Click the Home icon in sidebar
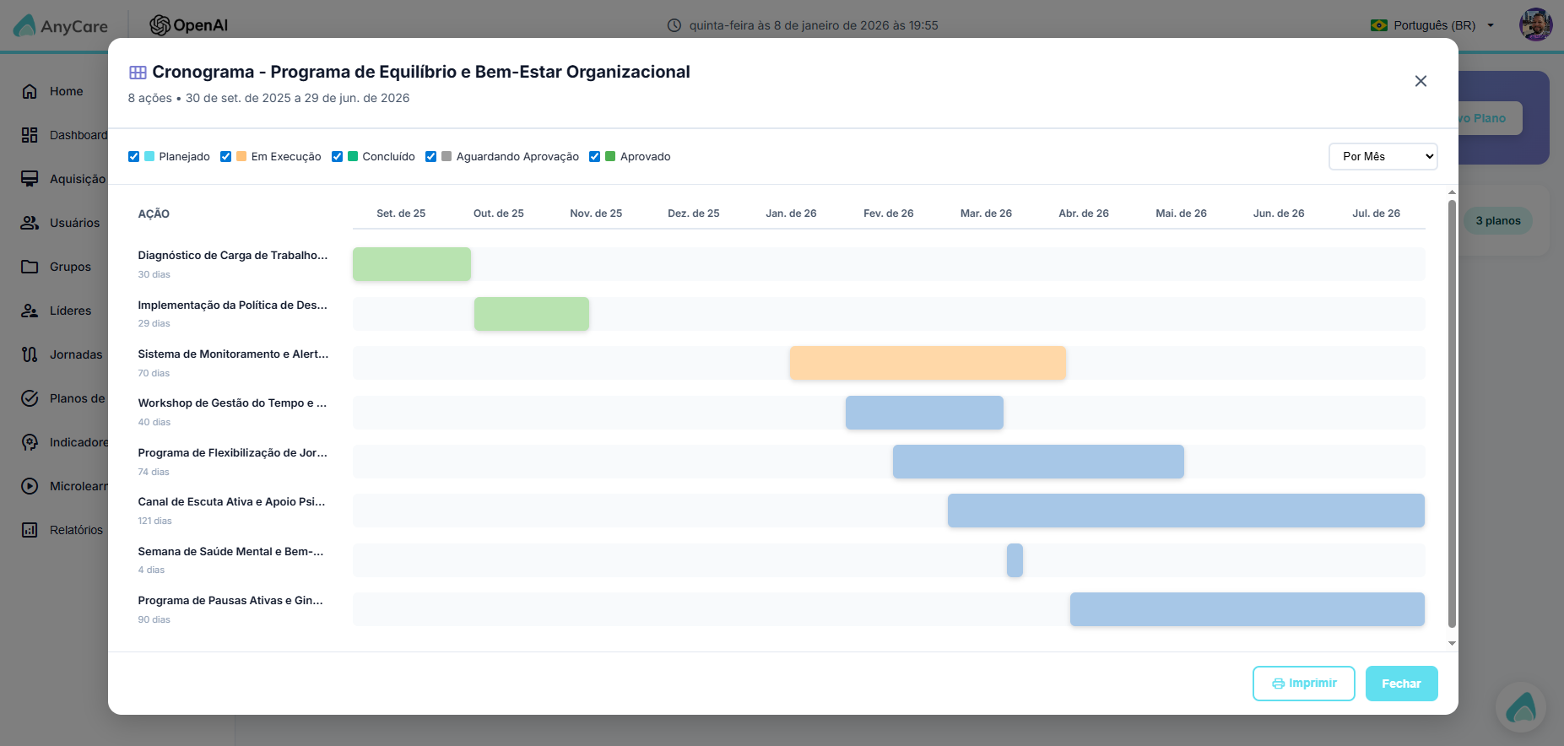The width and height of the screenshot is (1564, 746). point(30,91)
